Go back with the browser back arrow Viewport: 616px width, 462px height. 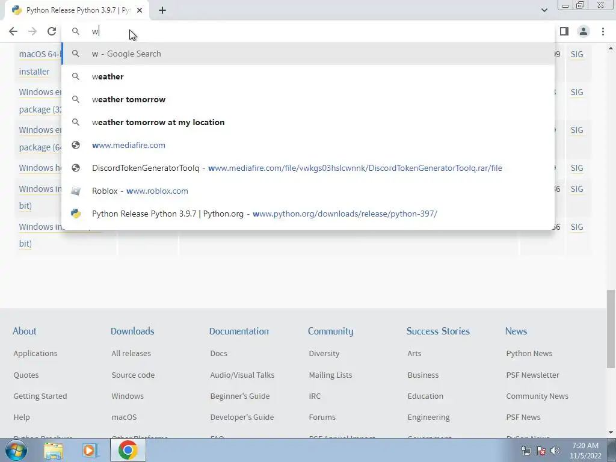coord(13,31)
